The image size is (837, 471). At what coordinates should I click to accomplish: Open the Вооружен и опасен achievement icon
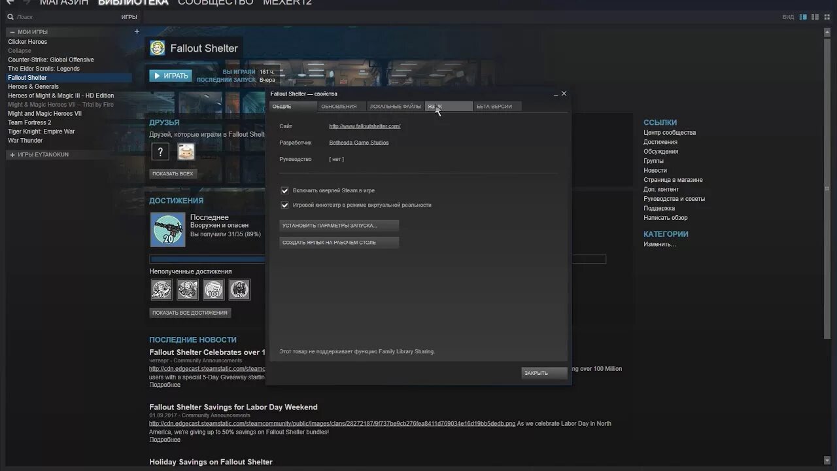[x=168, y=230]
